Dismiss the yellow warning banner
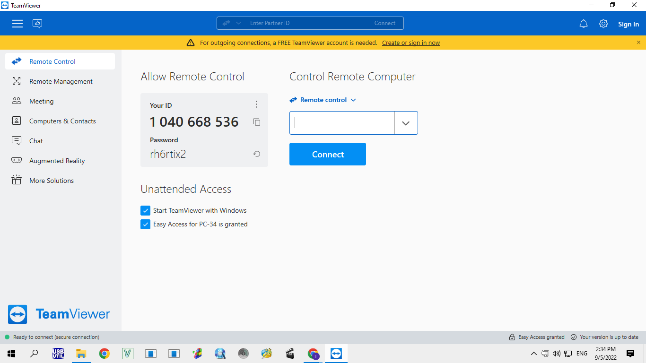Image resolution: width=646 pixels, height=363 pixels. pos(638,43)
